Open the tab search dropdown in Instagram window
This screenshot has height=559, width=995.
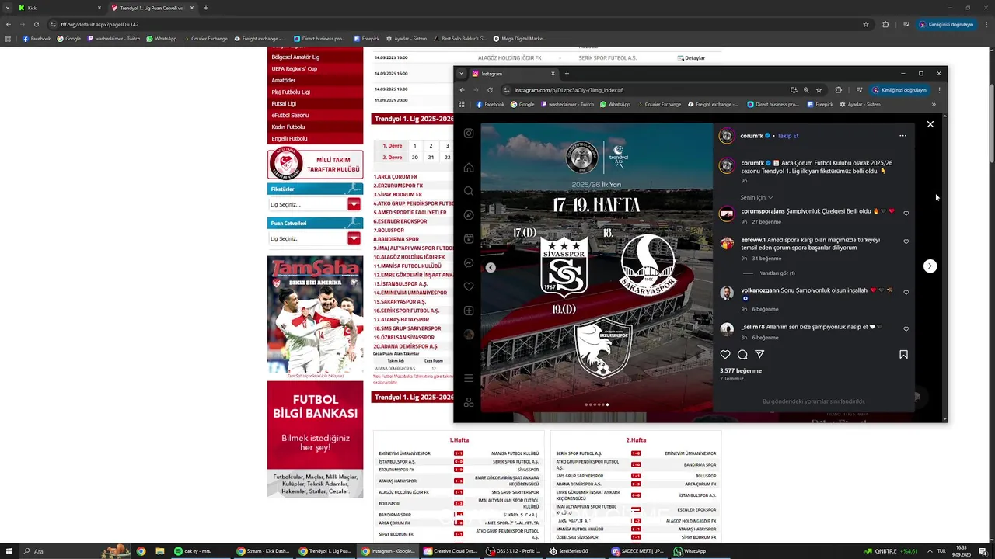[461, 74]
